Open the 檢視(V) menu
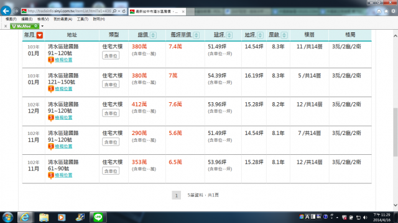 43,19
